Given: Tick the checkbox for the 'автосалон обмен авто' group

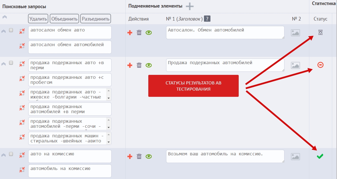Looking at the screenshot, I should click(11, 30).
